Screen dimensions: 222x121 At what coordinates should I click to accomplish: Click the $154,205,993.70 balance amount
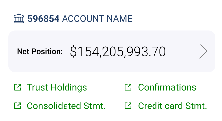[118, 52]
